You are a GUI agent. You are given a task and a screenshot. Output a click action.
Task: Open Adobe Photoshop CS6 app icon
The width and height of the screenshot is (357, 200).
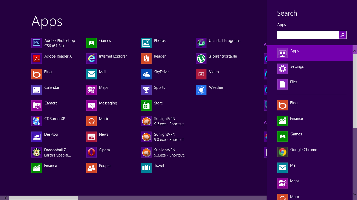click(x=37, y=43)
